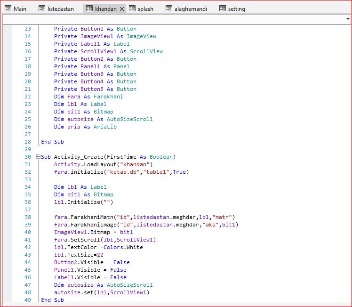
Task: Click the splash tab module icon
Action: pyautogui.click(x=132, y=8)
